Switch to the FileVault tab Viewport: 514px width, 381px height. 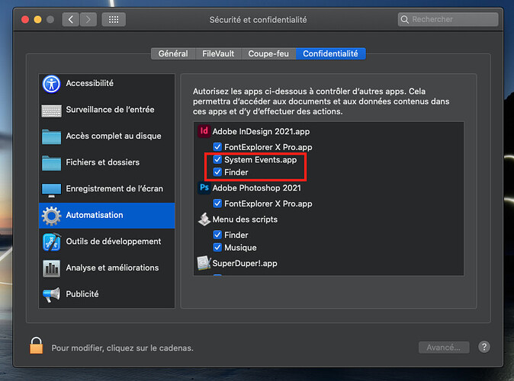(218, 54)
